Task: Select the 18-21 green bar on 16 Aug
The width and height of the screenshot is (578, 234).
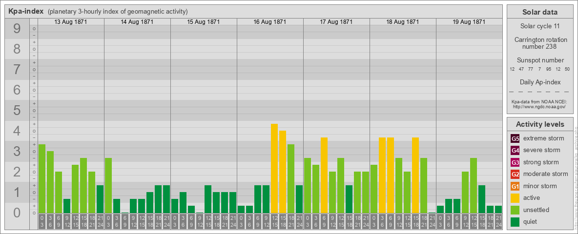Action: (x=291, y=178)
